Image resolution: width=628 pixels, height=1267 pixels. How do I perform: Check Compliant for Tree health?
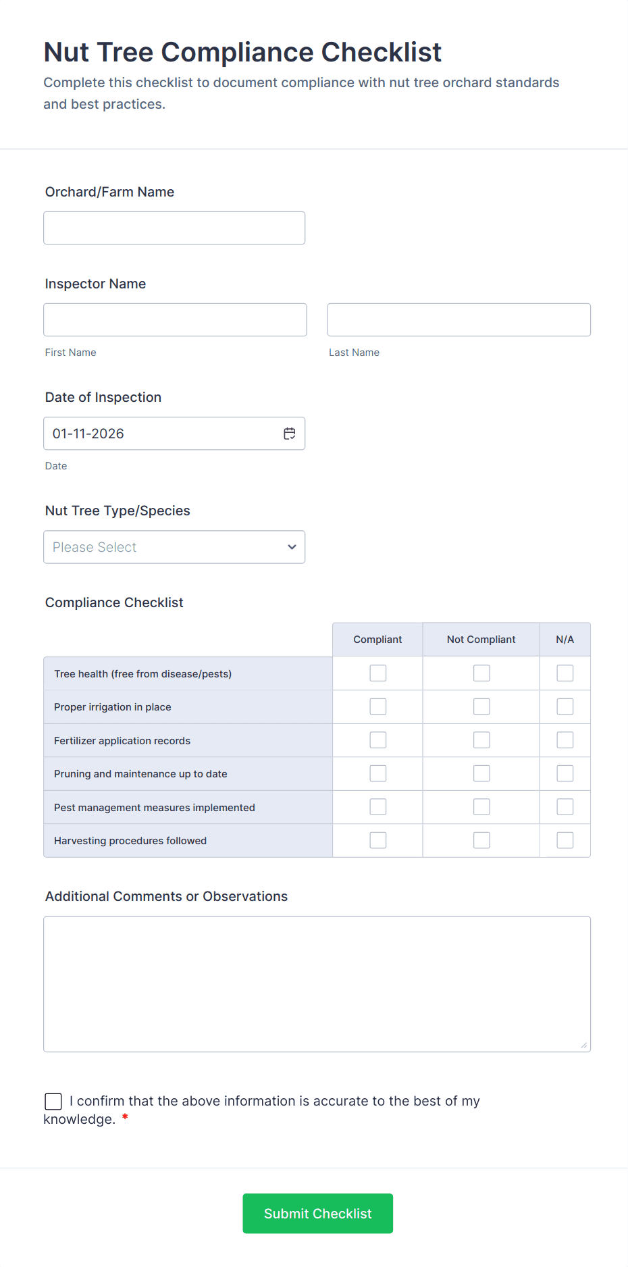click(x=377, y=673)
